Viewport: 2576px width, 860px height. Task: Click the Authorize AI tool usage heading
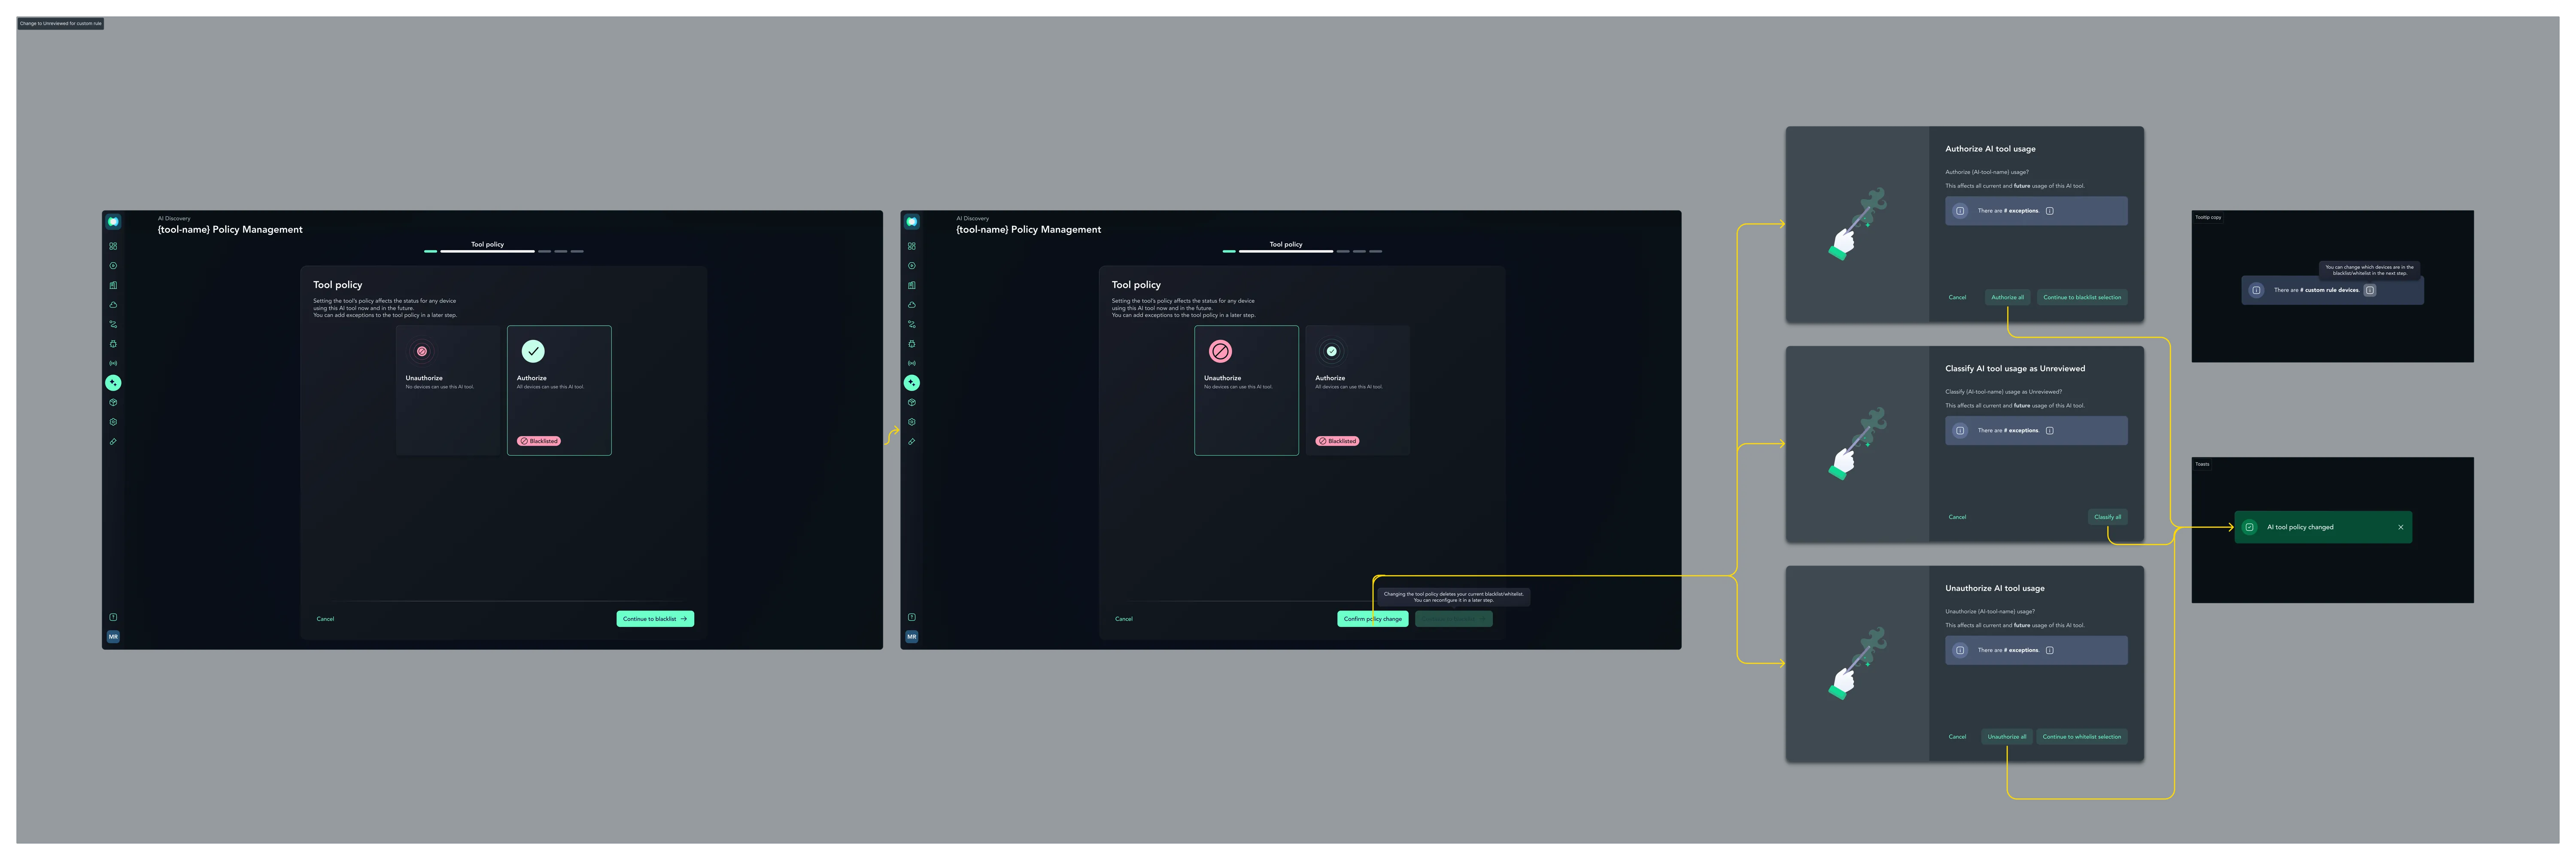pos(1990,149)
